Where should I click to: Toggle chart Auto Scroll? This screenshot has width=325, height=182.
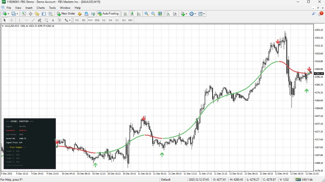pos(168,14)
